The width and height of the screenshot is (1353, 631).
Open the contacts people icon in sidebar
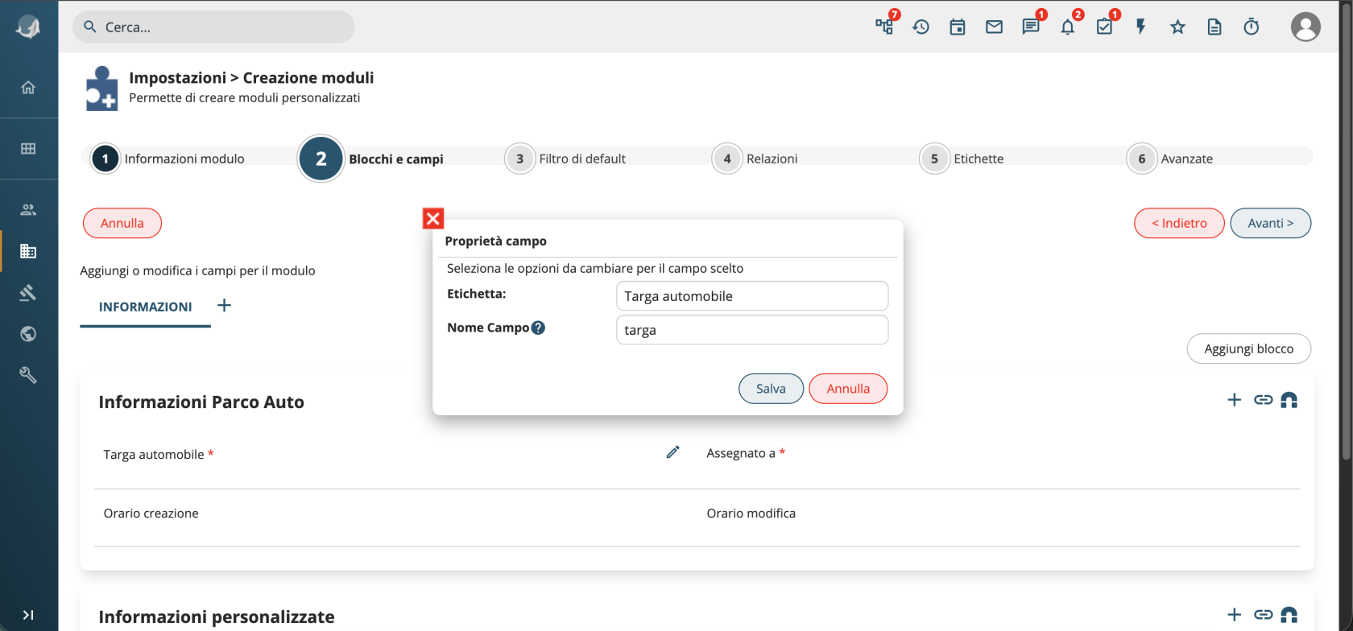(x=28, y=209)
